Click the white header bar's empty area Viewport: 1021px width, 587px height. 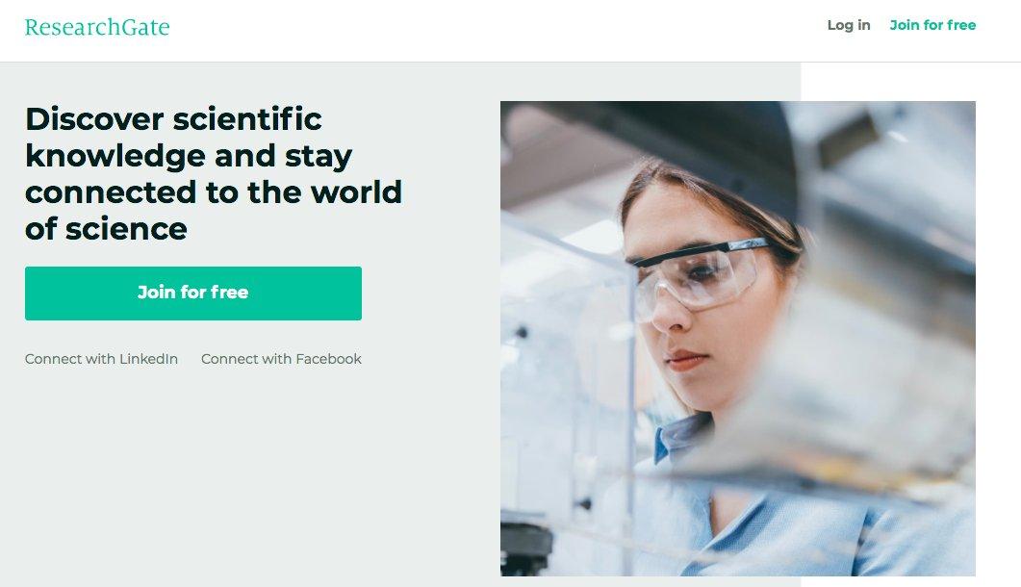coord(495,31)
